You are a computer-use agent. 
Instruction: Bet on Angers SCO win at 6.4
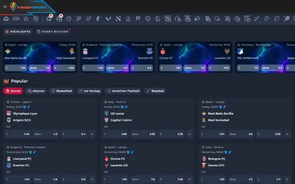pyautogui.click(x=74, y=134)
